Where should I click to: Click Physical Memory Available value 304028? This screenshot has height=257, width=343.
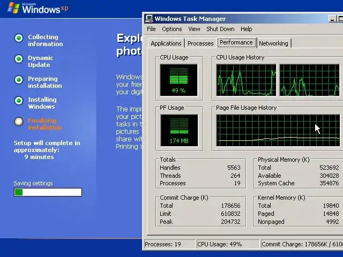click(329, 176)
